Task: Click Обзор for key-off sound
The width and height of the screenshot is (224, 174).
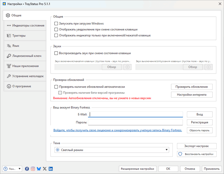Action: [x=193, y=67]
